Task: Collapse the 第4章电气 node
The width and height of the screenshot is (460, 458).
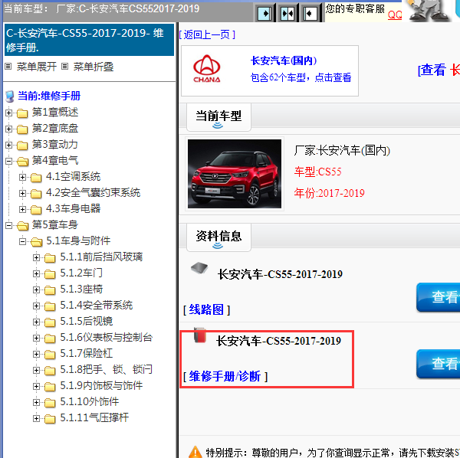Action: tap(8, 161)
